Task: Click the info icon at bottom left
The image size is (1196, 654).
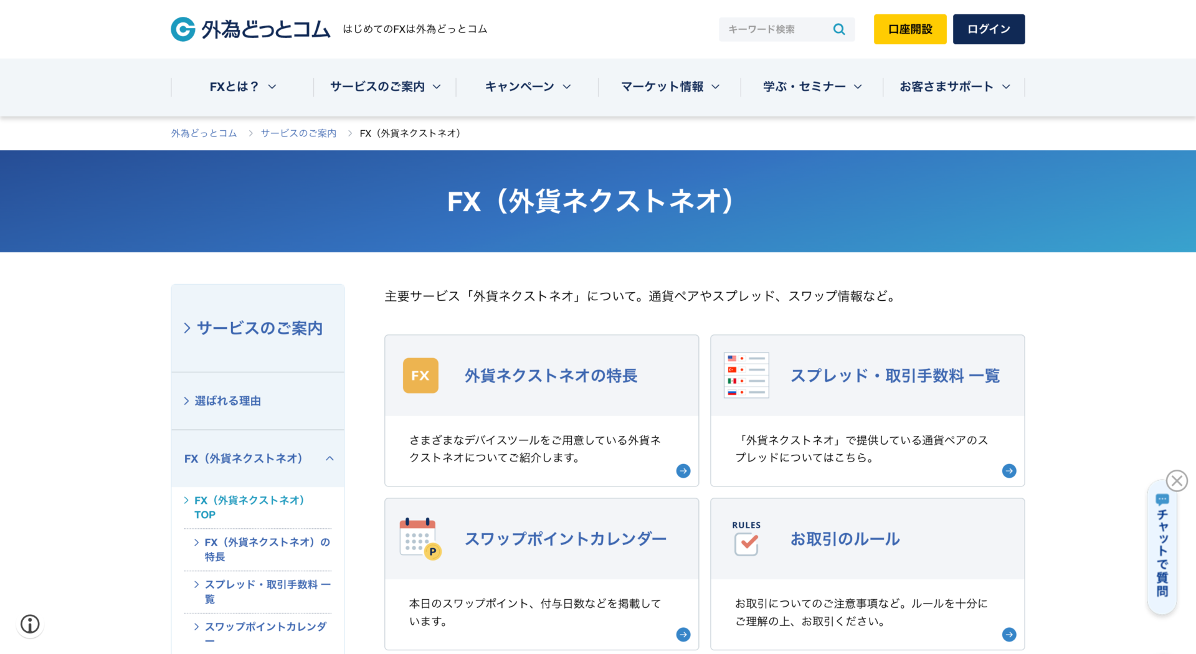Action: pos(30,623)
